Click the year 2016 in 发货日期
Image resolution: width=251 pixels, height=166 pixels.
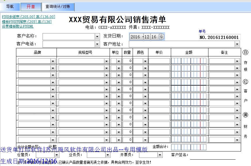tap(135, 37)
